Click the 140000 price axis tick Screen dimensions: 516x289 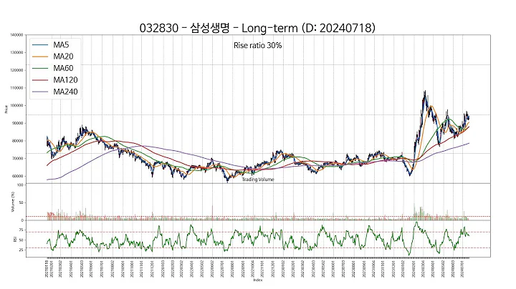[x=16, y=35]
